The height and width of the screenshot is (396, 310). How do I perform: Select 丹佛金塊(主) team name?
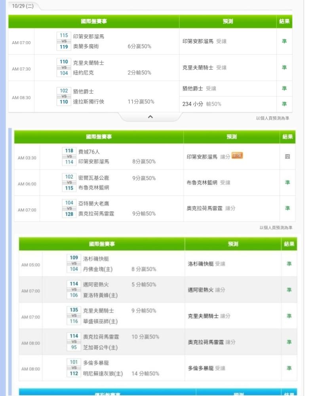[98, 269]
